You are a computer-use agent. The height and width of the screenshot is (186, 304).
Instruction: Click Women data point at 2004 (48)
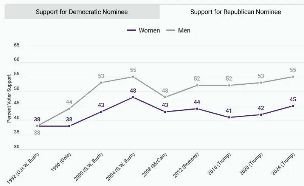133,97
